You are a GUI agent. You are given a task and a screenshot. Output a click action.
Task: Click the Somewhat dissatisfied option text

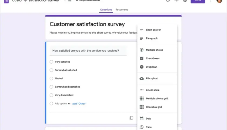pyautogui.click(x=68, y=87)
